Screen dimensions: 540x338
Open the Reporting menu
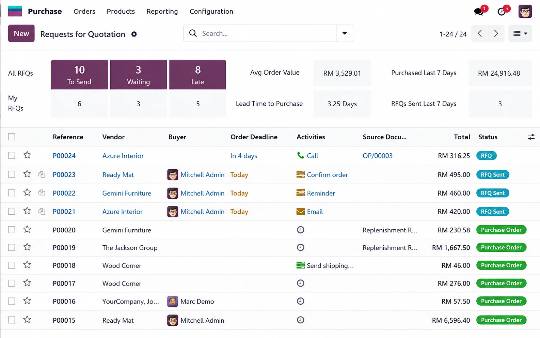click(x=162, y=11)
